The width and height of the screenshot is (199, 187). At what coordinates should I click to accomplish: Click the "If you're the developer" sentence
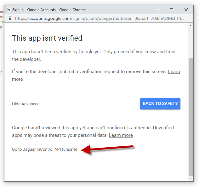click(x=89, y=72)
